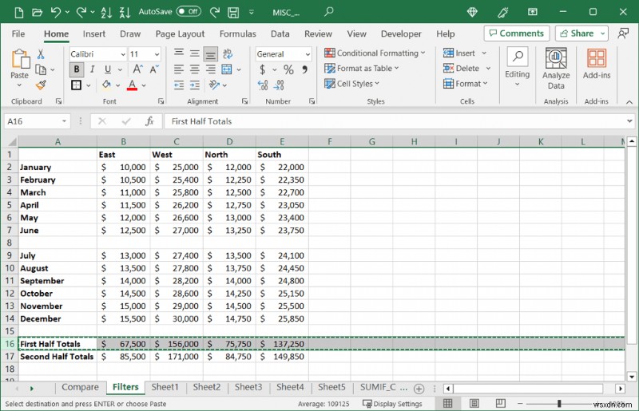Screen dimensions: 639x411
Task: Toggle center horizontal alignment
Action: (x=195, y=69)
